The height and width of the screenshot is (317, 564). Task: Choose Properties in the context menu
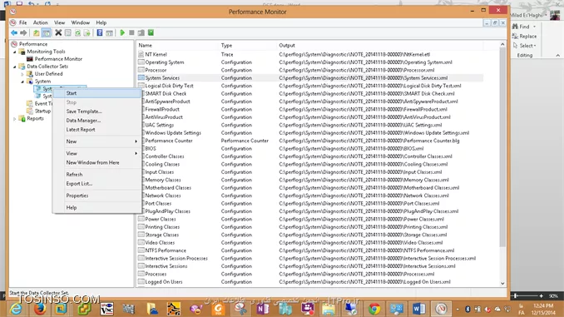pos(96,196)
